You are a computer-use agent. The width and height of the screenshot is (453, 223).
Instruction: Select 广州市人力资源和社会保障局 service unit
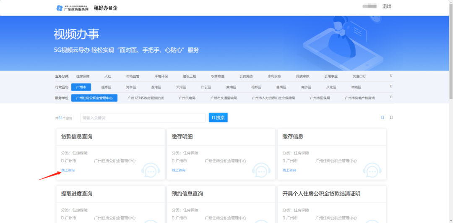coord(273,98)
